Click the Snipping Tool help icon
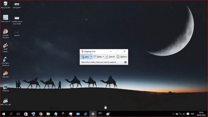208x117 pixels. (125, 62)
